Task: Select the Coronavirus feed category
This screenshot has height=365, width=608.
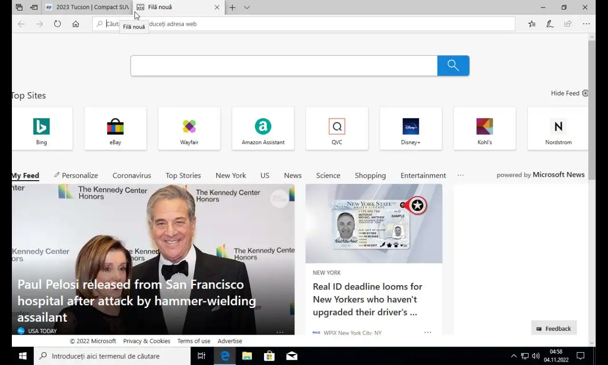Action: (x=132, y=175)
